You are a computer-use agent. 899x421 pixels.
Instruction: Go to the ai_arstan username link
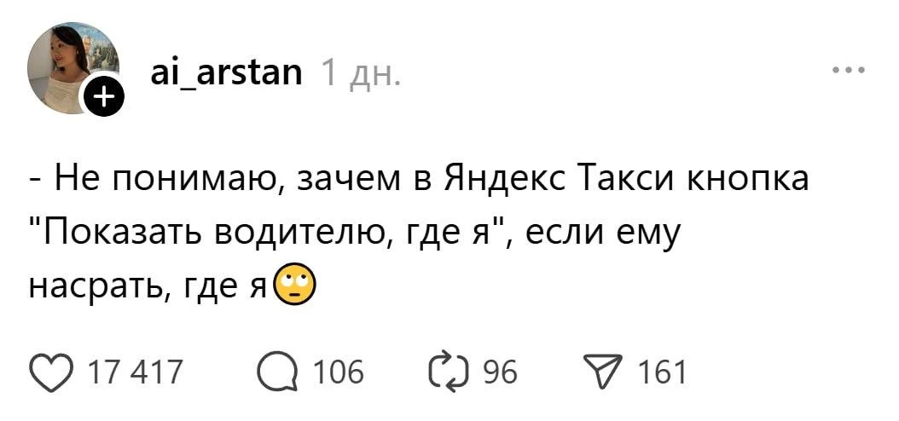tap(224, 74)
